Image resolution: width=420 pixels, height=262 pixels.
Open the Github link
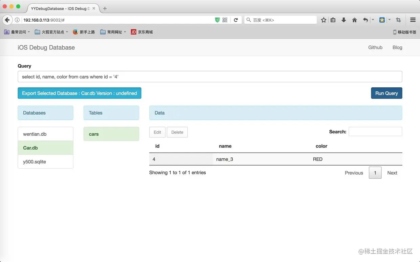tap(375, 47)
